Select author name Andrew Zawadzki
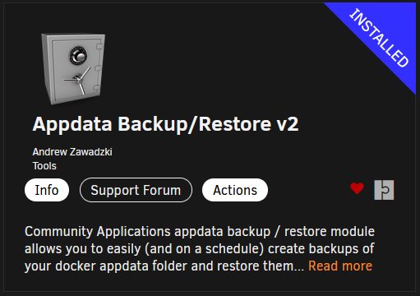The image size is (420, 296). pos(72,152)
